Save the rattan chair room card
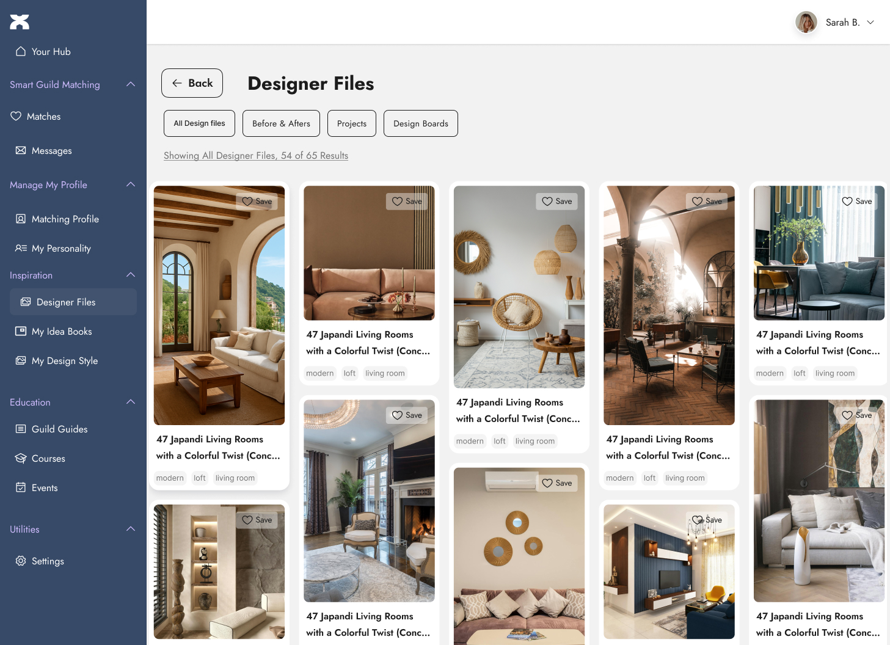 (x=557, y=202)
